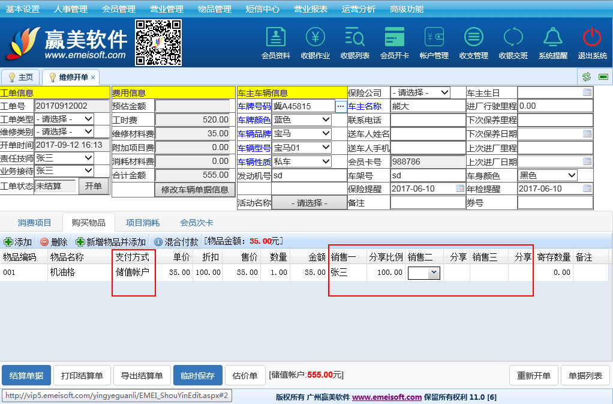
Task: Click the red 退出系统 power icon
Action: [x=592, y=38]
